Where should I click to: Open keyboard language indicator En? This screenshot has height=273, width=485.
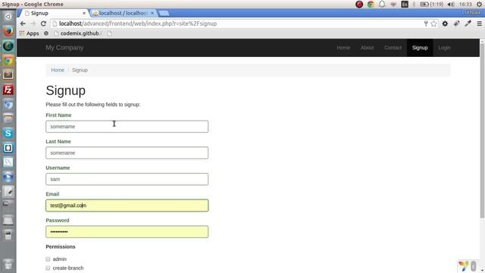coord(405,5)
